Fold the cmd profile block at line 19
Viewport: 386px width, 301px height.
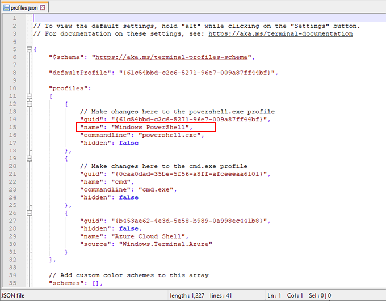click(29, 159)
